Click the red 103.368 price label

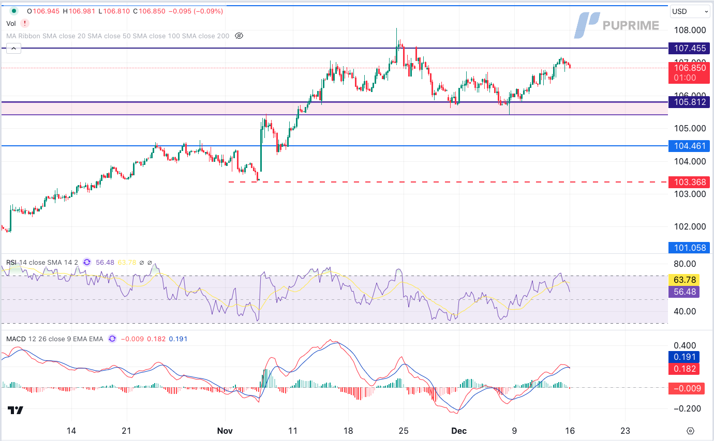point(690,182)
